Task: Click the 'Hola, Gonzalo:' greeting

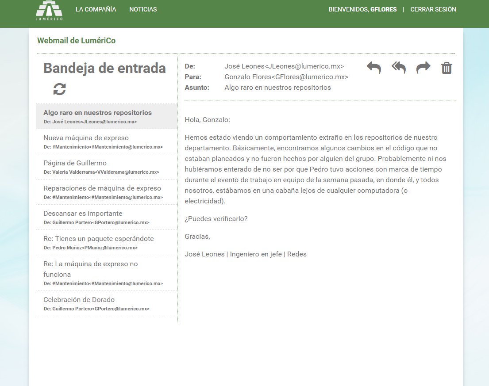Action: click(x=208, y=120)
